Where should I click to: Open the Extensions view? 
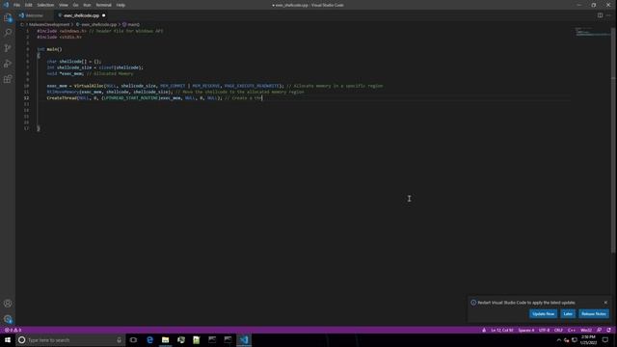coord(8,79)
